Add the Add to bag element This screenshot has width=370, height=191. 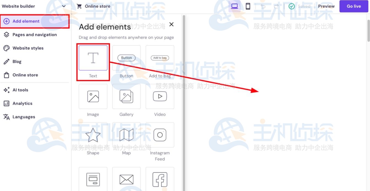point(160,58)
